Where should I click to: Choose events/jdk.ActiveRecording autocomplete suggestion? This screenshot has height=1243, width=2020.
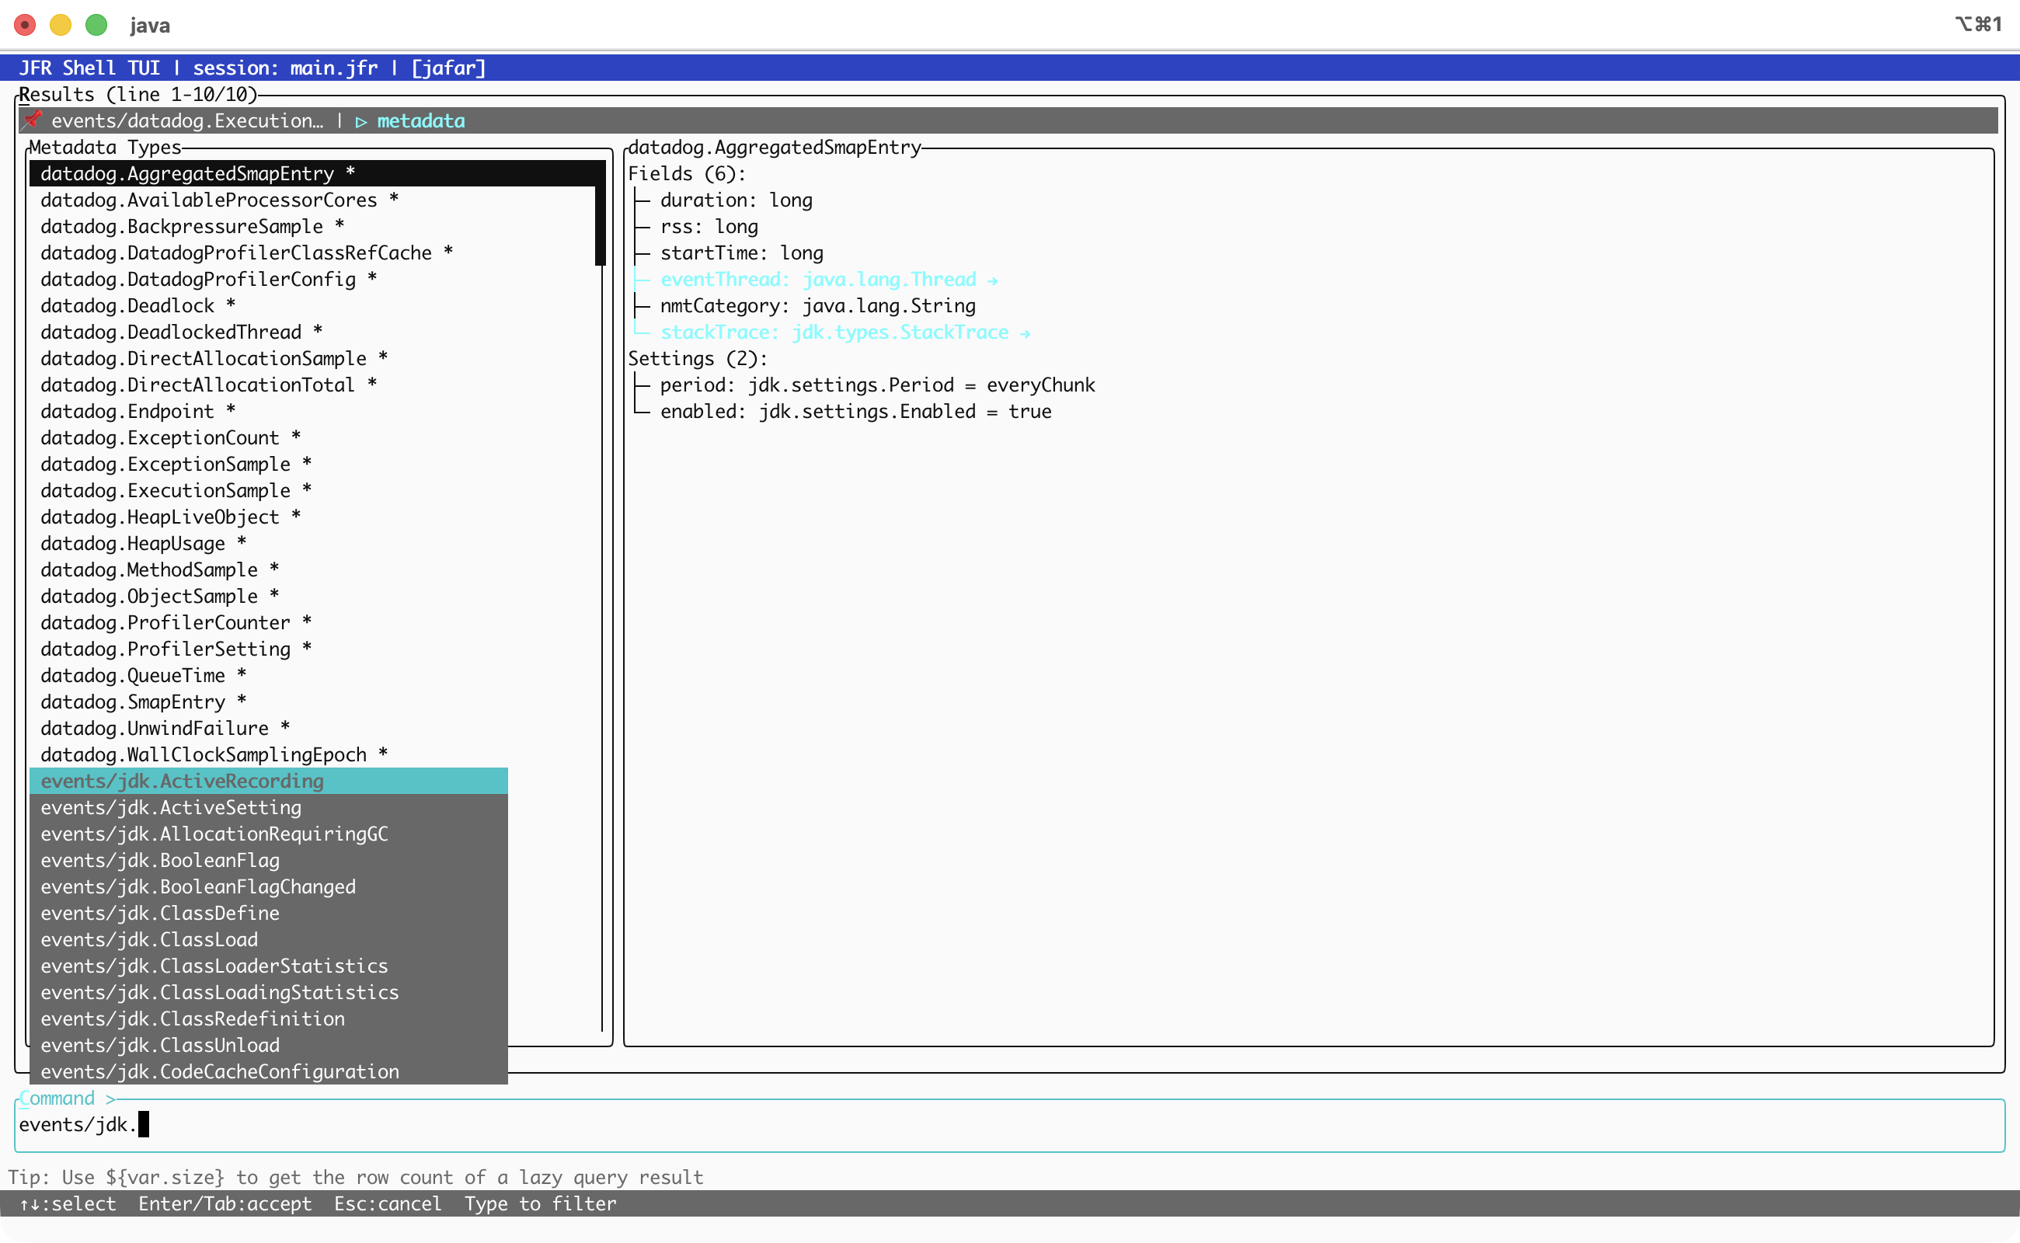pos(182,781)
